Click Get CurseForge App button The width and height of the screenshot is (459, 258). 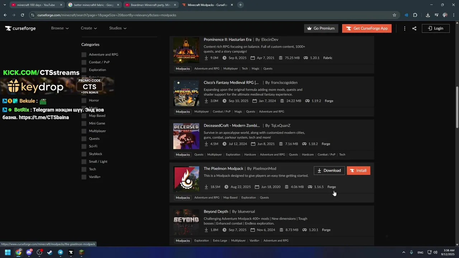tap(366, 28)
